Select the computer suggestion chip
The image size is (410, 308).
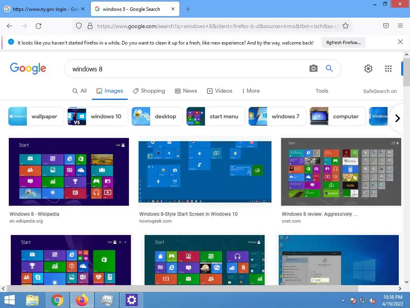[337, 116]
